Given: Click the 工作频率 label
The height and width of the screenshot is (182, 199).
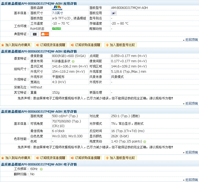Looking at the screenshot, I should (x=21, y=169).
